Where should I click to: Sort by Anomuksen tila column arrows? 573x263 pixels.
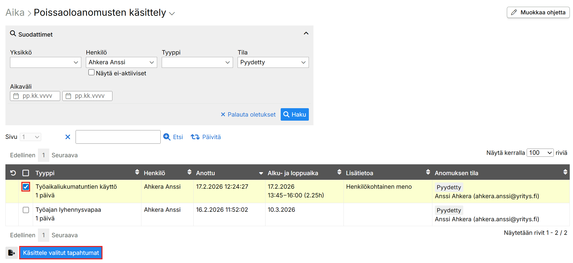coord(565,172)
